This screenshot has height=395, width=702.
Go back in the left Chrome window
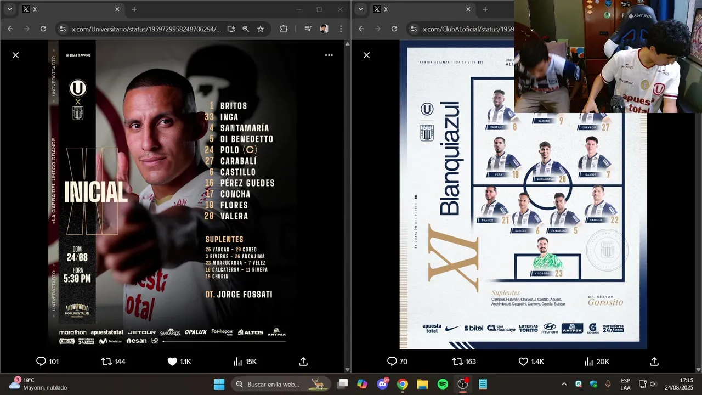tap(10, 29)
